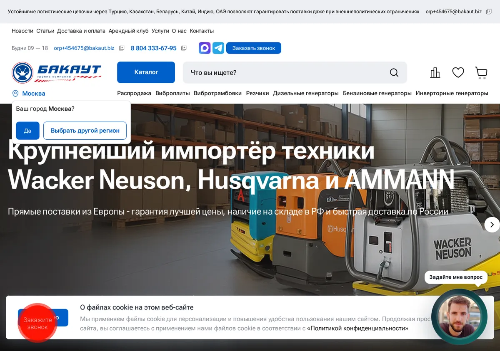Open the Москва city selector

pyautogui.click(x=29, y=94)
